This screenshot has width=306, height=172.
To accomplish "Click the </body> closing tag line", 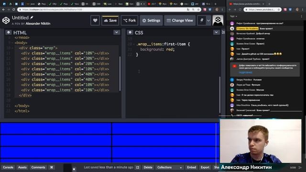I will click(x=22, y=106).
